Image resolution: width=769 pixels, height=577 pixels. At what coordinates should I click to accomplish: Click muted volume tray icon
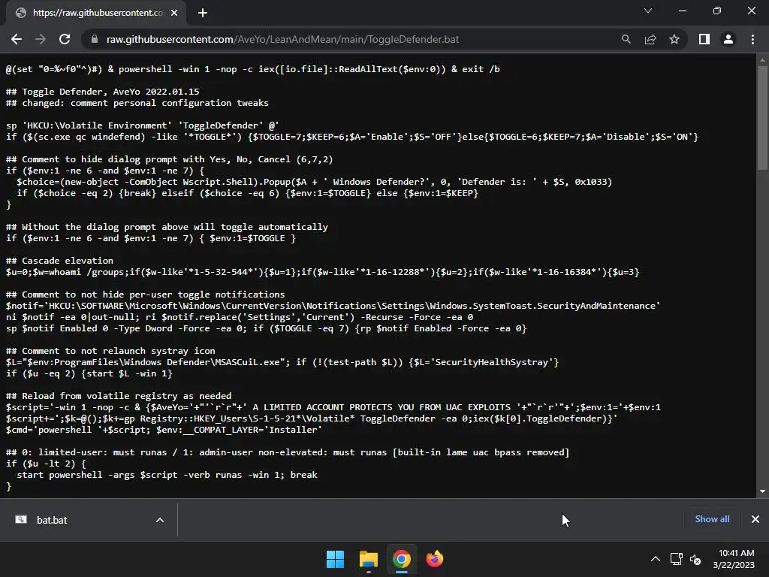pyautogui.click(x=695, y=559)
